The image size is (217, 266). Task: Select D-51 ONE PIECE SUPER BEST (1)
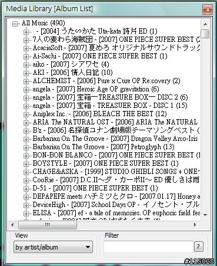(95, 188)
